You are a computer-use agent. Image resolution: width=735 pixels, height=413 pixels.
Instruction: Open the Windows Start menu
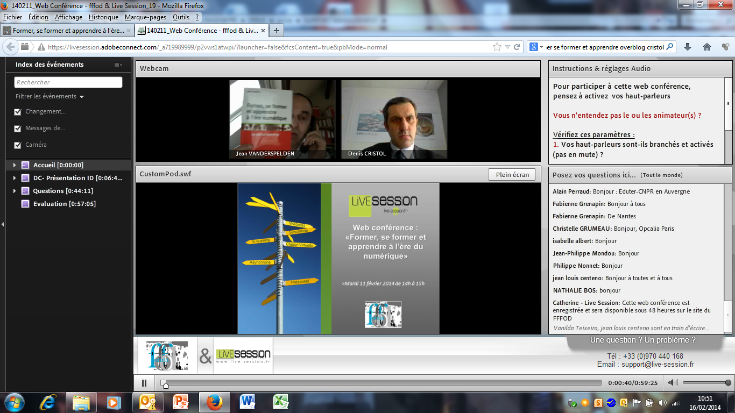(15, 402)
